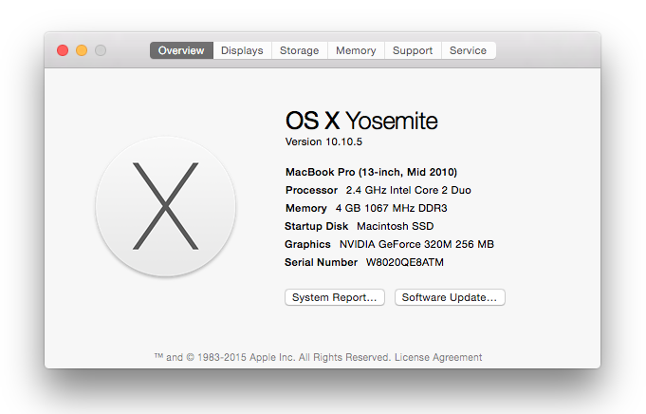This screenshot has width=646, height=414.
Task: Click the 2.4 GHz Intel Core 2 Duo value
Action: click(x=408, y=190)
